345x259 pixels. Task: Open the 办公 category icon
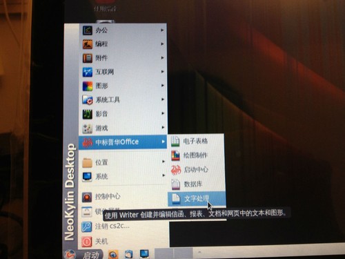tap(88, 30)
